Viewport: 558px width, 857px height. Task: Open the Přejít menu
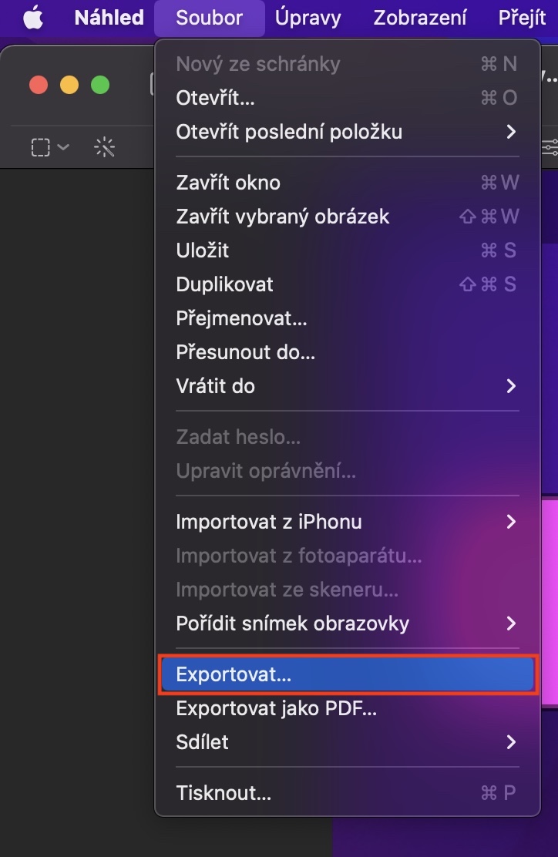tap(522, 18)
